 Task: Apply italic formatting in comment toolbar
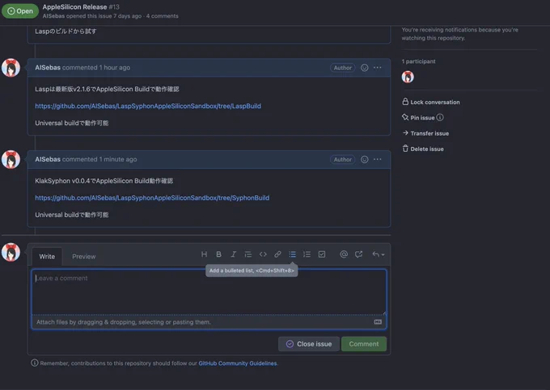pos(233,254)
